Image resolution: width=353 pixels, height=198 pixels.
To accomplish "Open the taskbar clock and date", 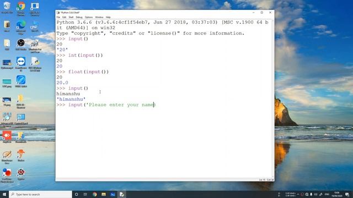I will pyautogui.click(x=337, y=194).
